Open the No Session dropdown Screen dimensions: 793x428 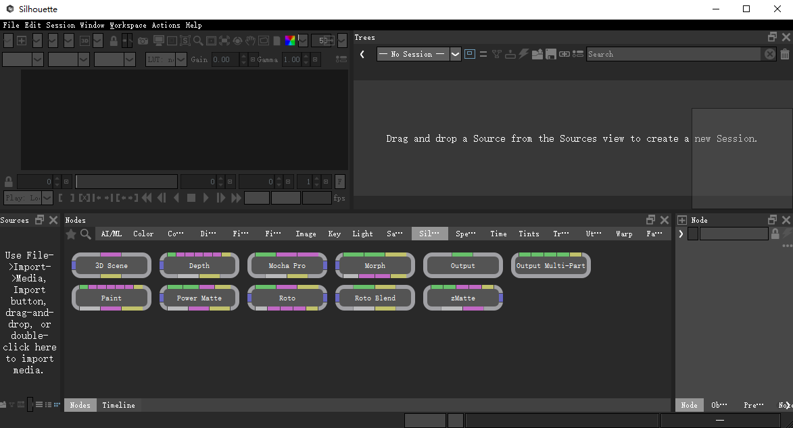tap(418, 54)
